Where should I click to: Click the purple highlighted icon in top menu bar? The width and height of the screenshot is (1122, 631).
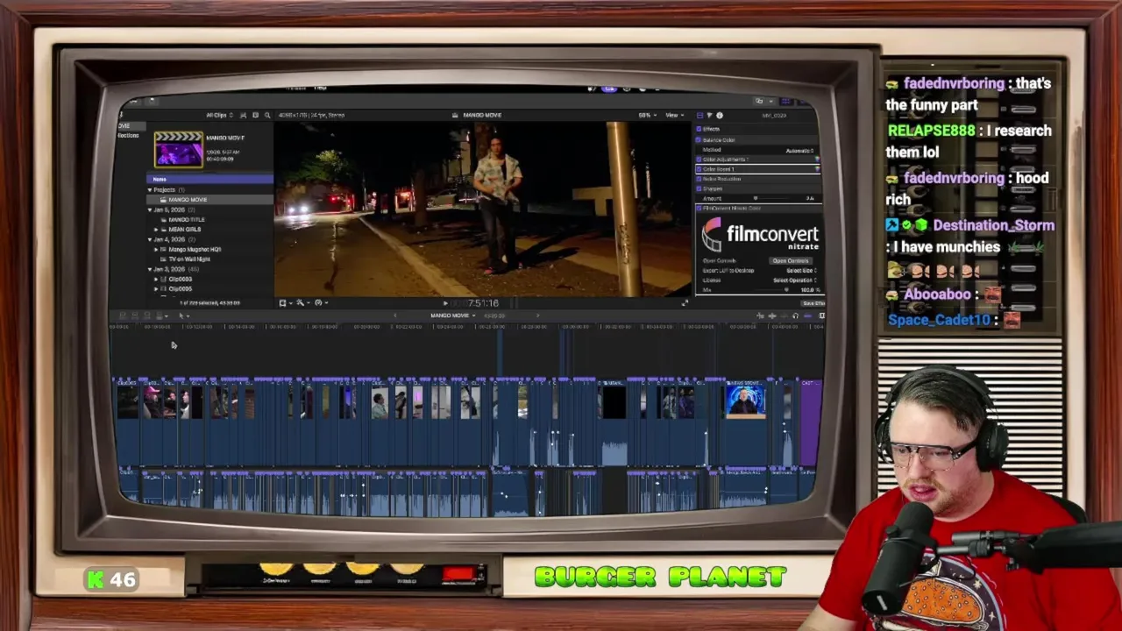pos(609,88)
